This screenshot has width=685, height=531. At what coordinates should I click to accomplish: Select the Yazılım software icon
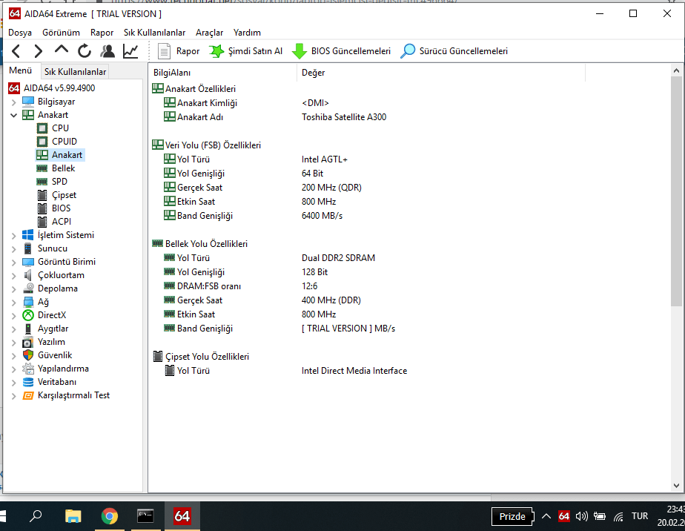point(28,342)
